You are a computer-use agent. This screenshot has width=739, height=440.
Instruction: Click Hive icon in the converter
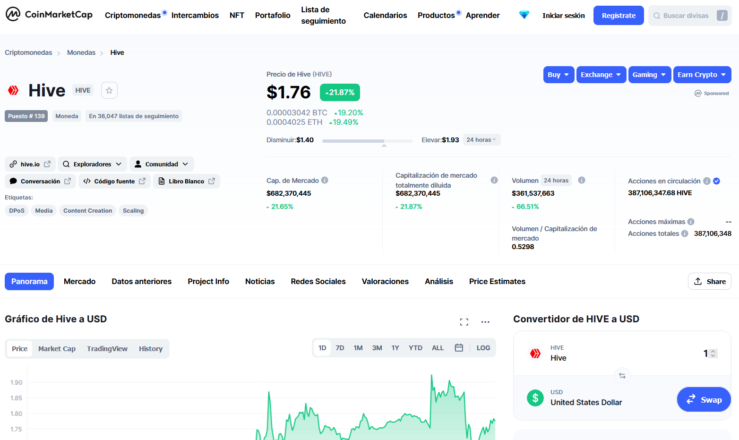(535, 353)
